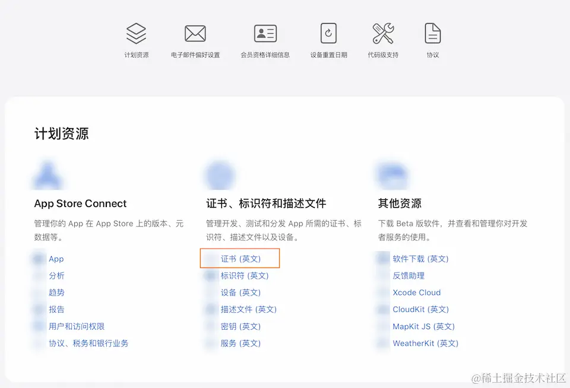Open 会员资格详细信息 via its card icon

(265, 33)
